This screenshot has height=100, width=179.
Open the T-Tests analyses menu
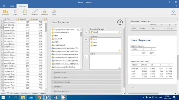click(x=15, y=12)
